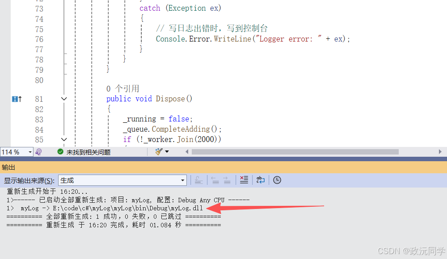The height and width of the screenshot is (259, 447).
Task: Toggle word wrap in output panel
Action: click(x=261, y=180)
